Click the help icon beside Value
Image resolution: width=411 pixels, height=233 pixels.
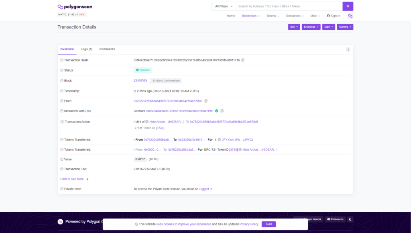[62, 159]
